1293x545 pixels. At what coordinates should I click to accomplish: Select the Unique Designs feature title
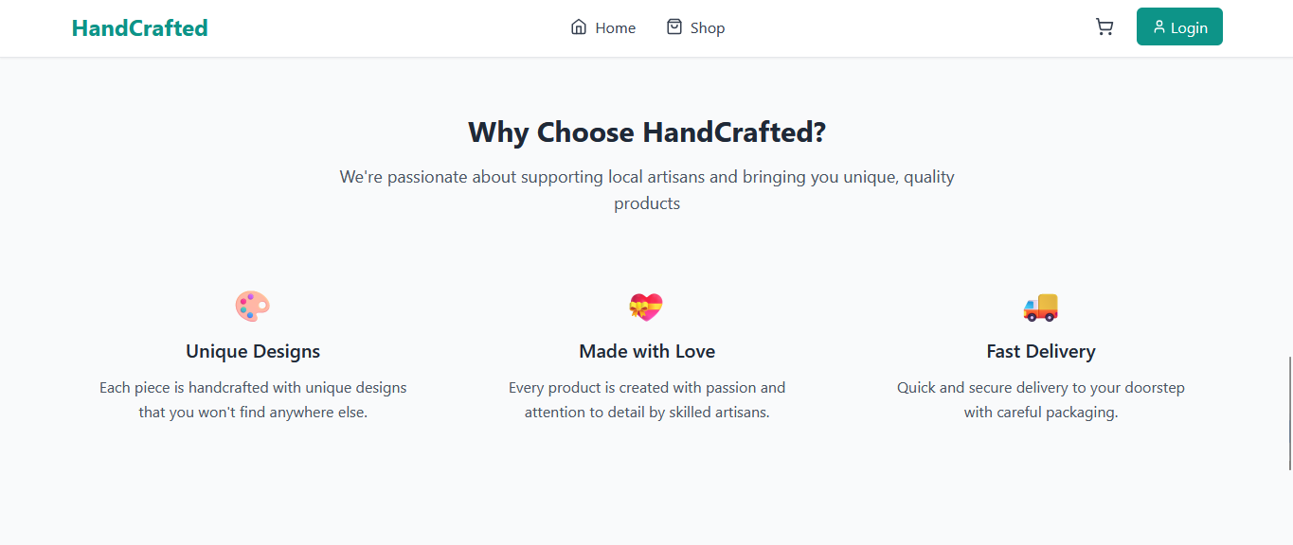click(x=252, y=350)
